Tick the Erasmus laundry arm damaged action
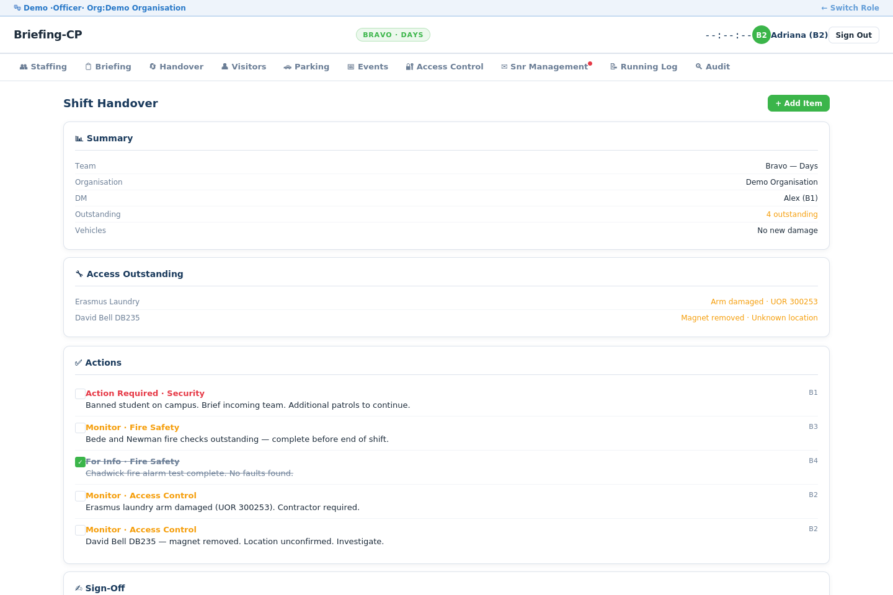The height and width of the screenshot is (595, 893). [x=80, y=496]
